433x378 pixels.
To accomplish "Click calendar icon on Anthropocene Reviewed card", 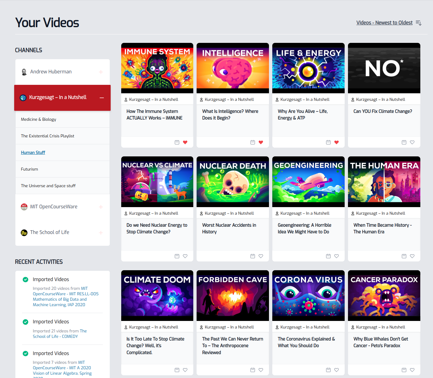I will click(253, 370).
